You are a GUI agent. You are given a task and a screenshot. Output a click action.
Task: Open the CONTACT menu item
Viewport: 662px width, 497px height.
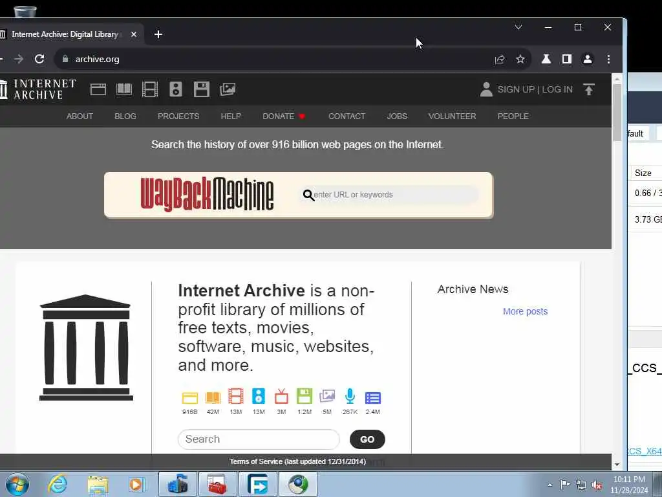tap(347, 116)
